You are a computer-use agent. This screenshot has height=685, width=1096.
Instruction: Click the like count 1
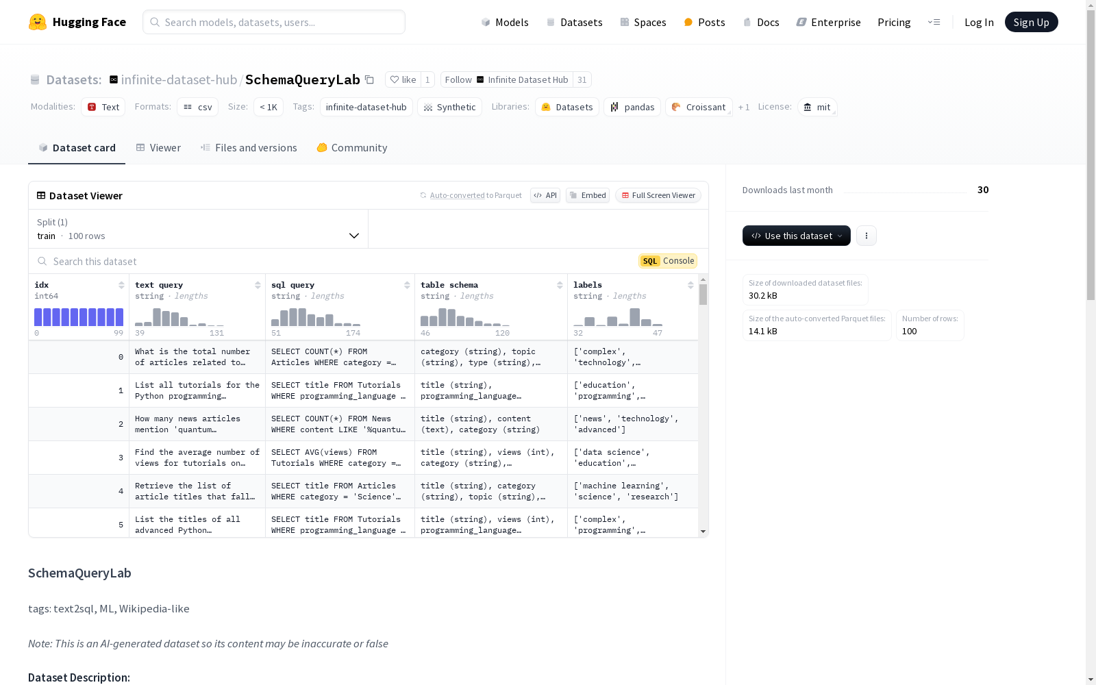(x=427, y=79)
